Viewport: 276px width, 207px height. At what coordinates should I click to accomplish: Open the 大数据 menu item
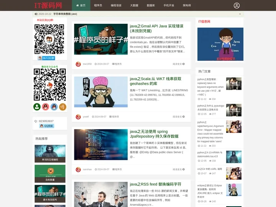[134, 5]
